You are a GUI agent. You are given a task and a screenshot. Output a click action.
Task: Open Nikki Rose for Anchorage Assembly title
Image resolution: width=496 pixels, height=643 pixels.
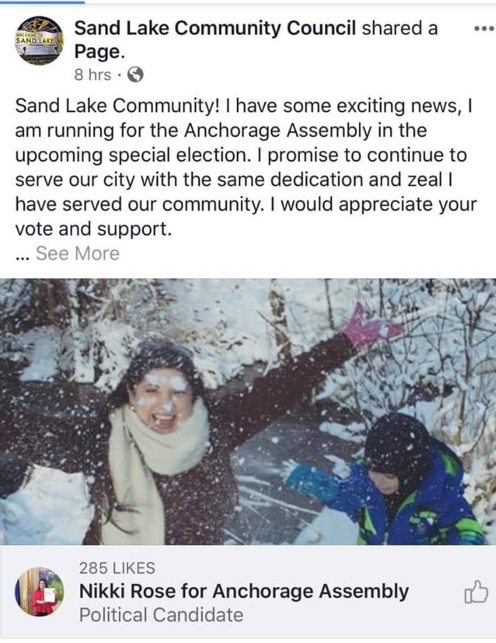(x=244, y=591)
